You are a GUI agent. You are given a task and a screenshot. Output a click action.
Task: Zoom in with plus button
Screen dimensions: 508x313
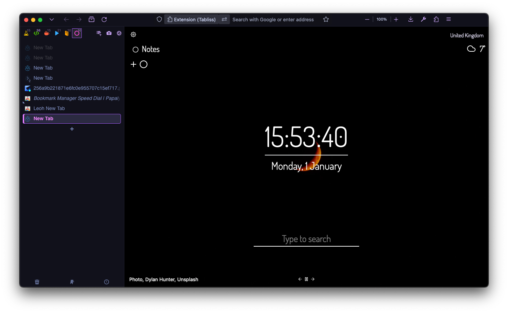click(396, 20)
